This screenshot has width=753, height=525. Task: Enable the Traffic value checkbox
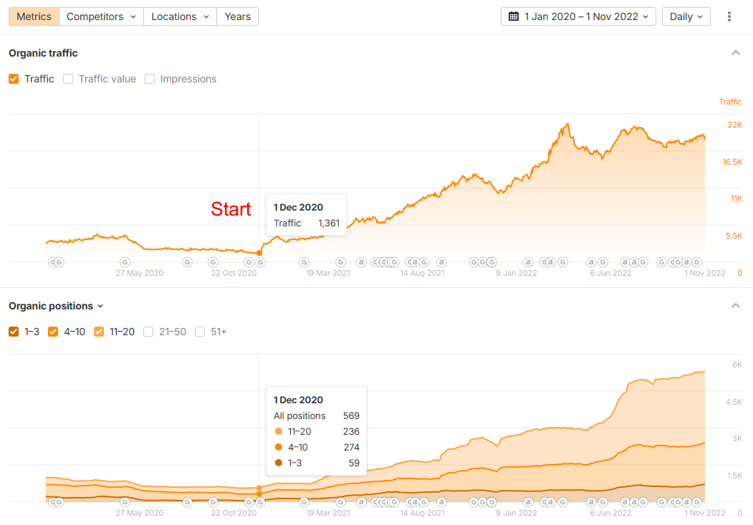tap(68, 79)
